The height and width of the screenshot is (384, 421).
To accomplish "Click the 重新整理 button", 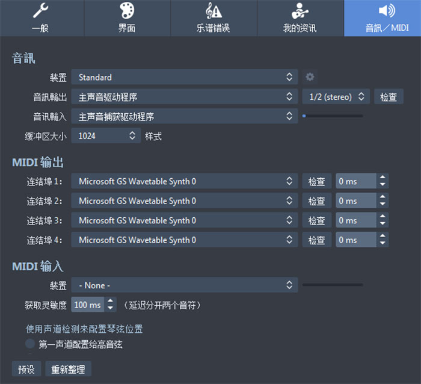I will coord(68,369).
